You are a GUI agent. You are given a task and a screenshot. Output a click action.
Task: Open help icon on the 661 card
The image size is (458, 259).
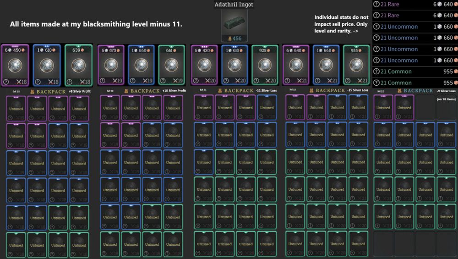tap(163, 81)
